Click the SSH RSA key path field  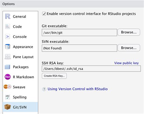point(91,69)
